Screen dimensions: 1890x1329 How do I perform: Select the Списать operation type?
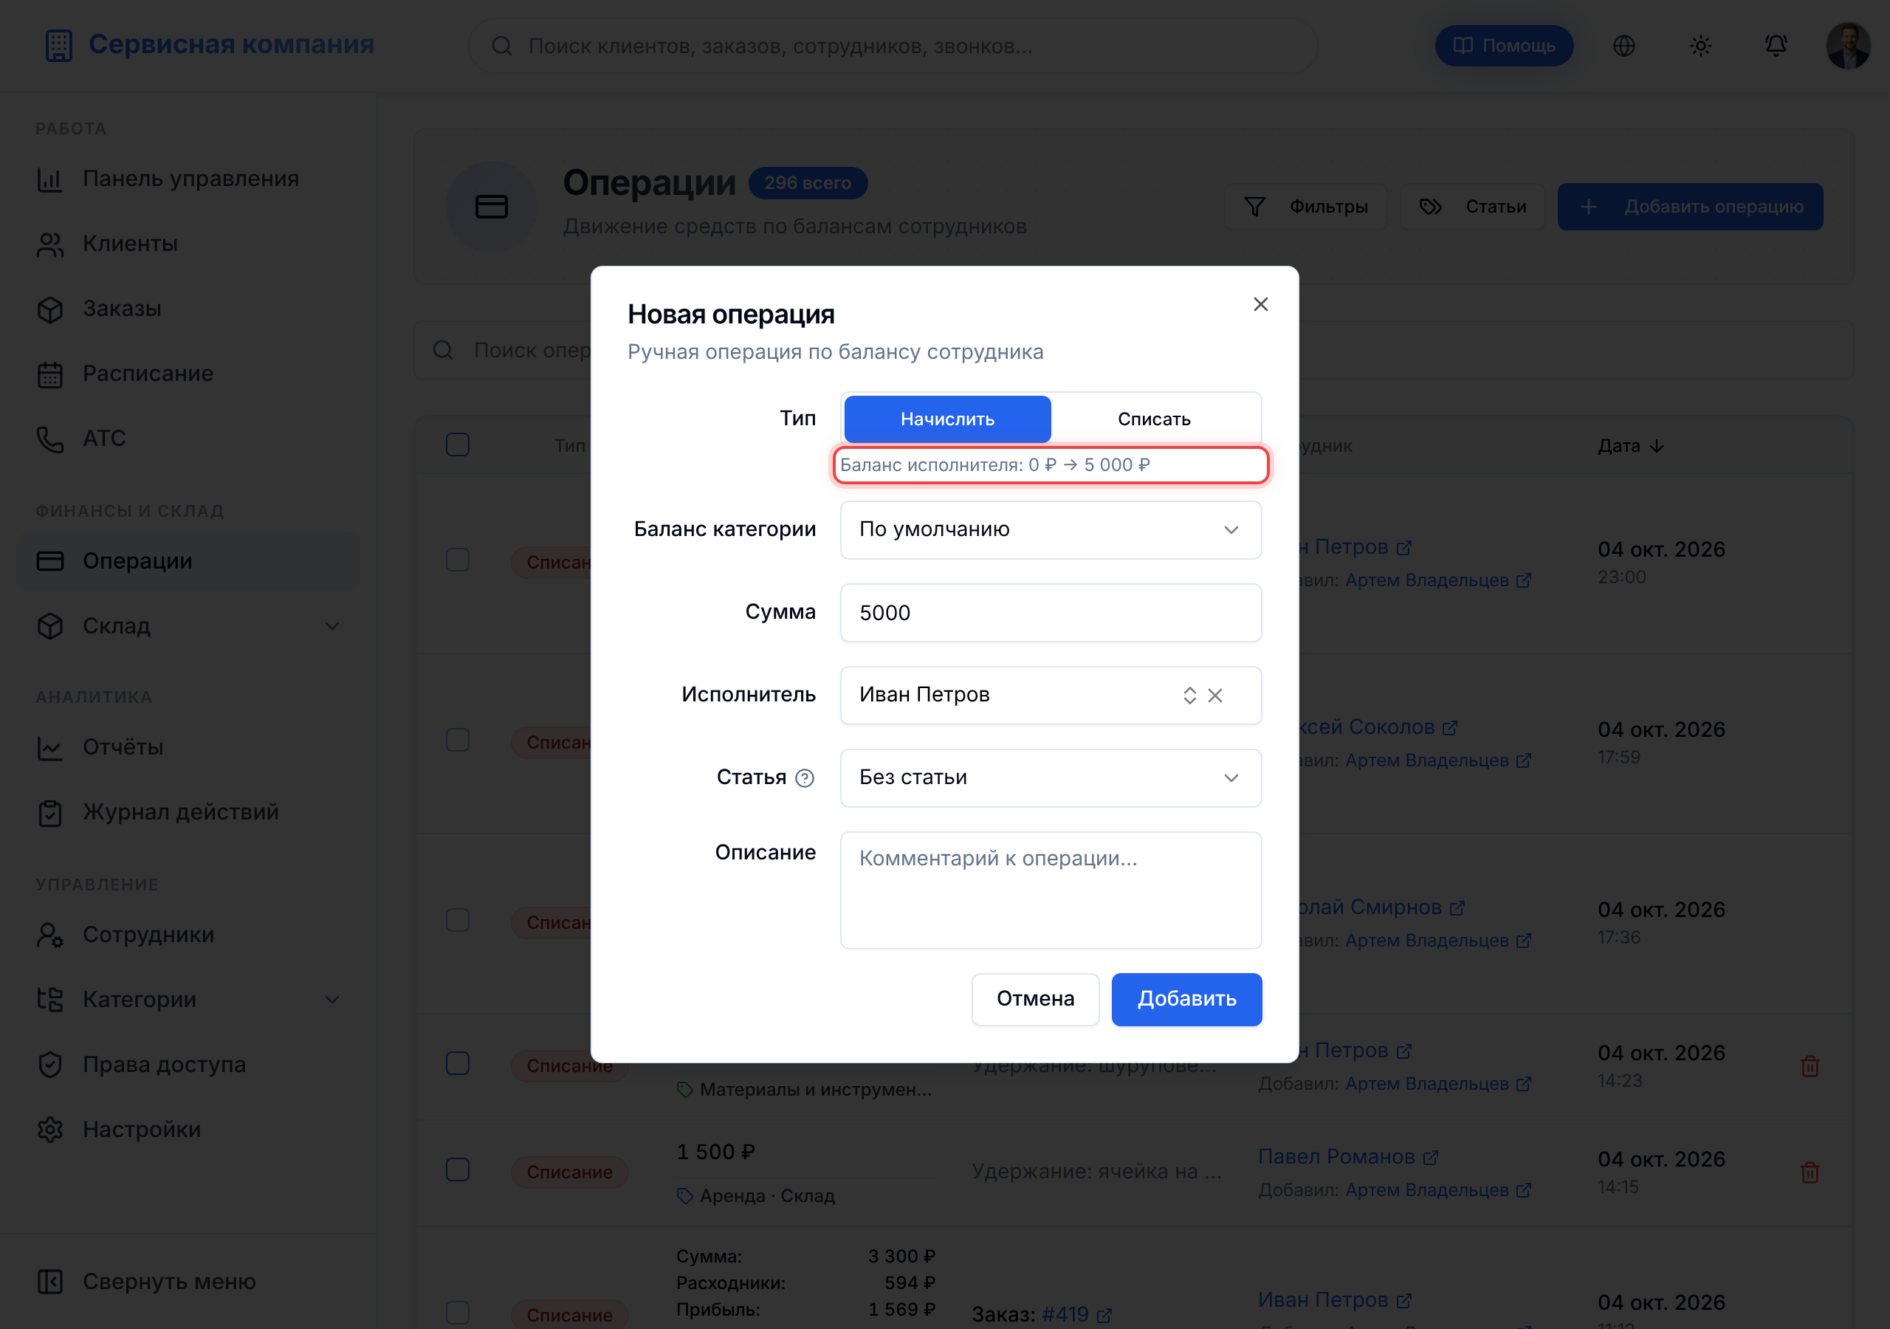(1154, 419)
